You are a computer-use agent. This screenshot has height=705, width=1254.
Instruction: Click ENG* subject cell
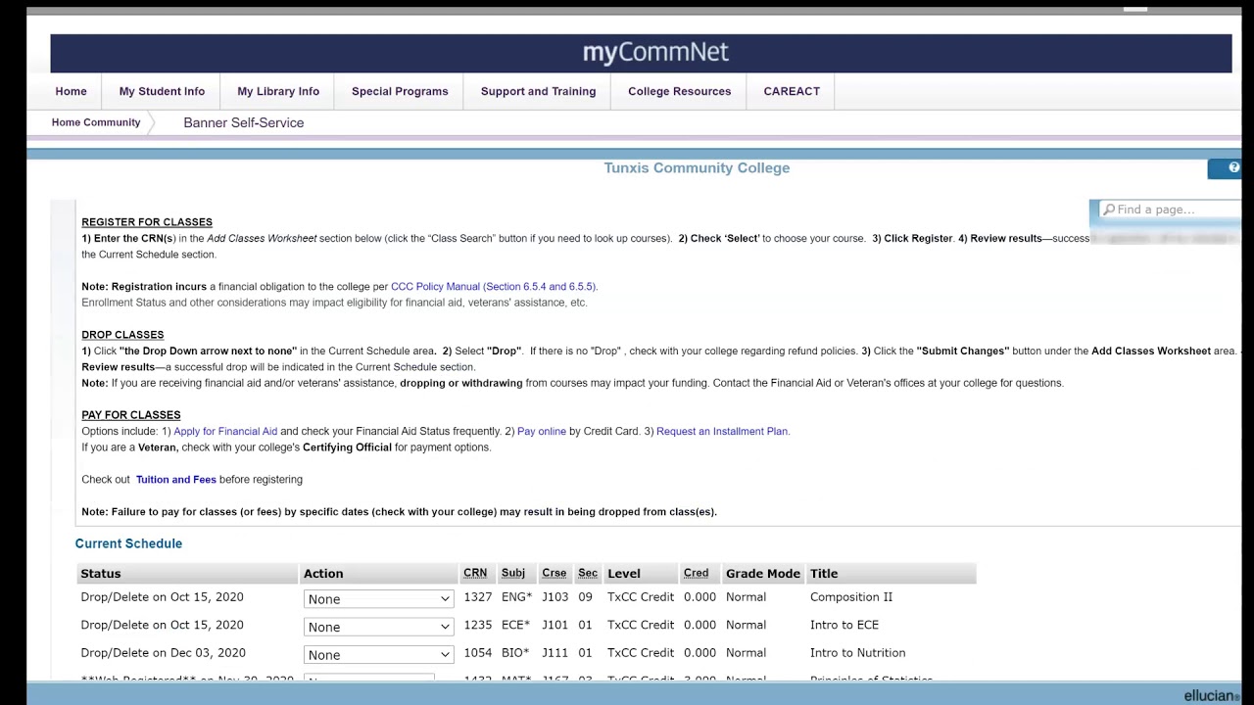[x=515, y=596]
